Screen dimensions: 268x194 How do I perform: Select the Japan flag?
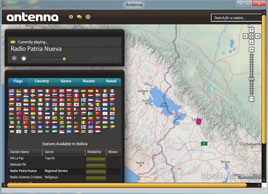pos(76,105)
